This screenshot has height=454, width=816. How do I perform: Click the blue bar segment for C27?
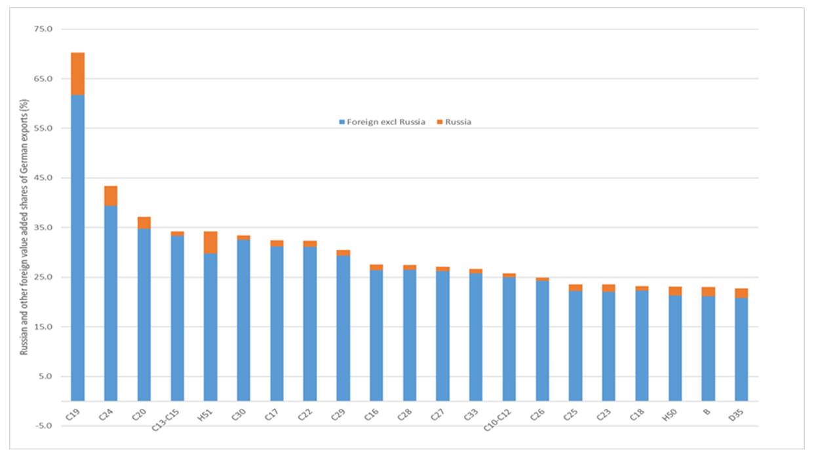pos(443,336)
